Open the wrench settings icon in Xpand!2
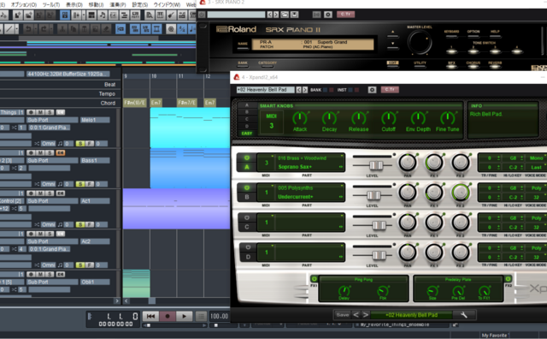 click(463, 315)
